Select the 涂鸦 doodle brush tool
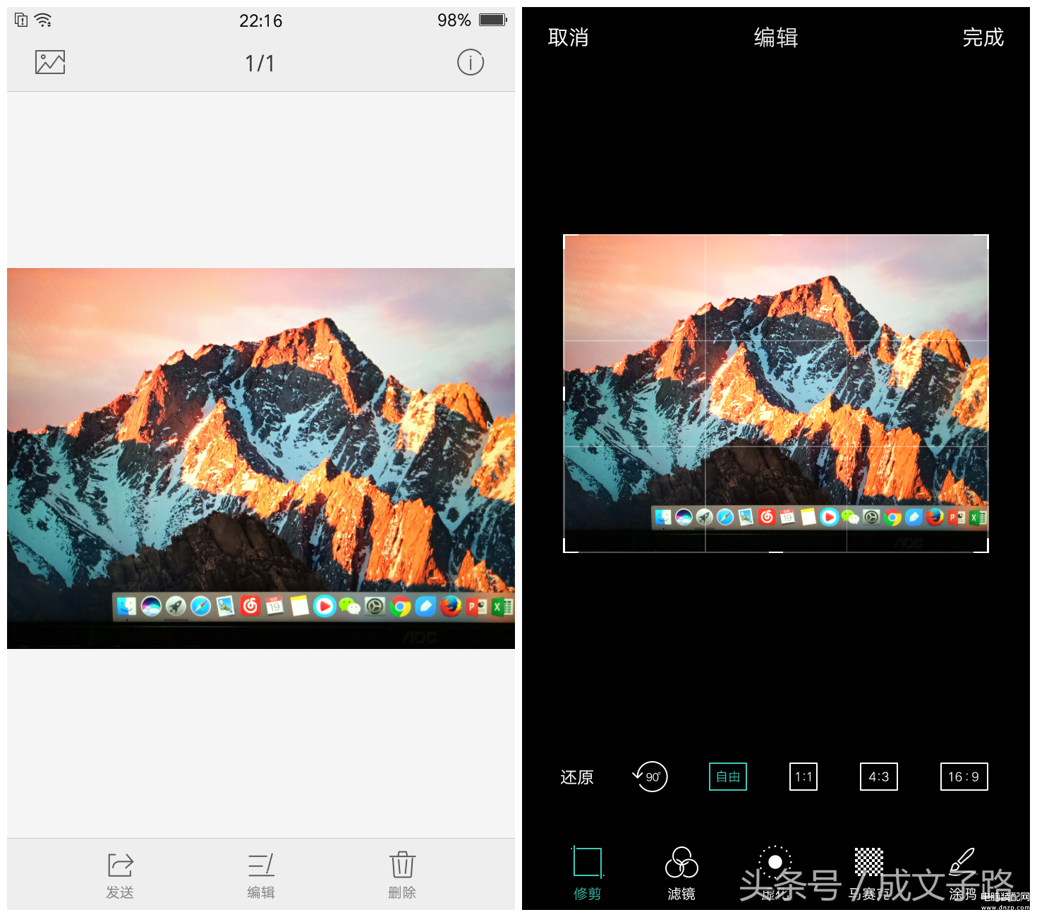 962,873
